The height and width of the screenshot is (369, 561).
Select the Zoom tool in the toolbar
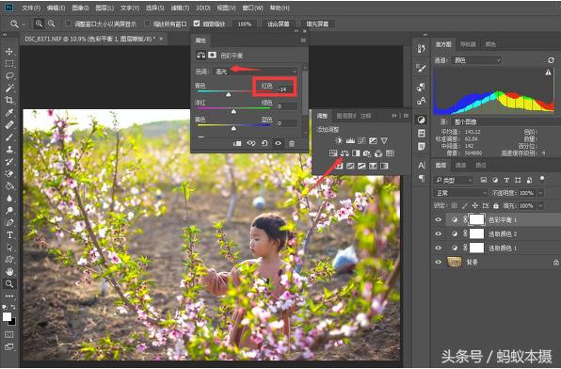[x=9, y=284]
